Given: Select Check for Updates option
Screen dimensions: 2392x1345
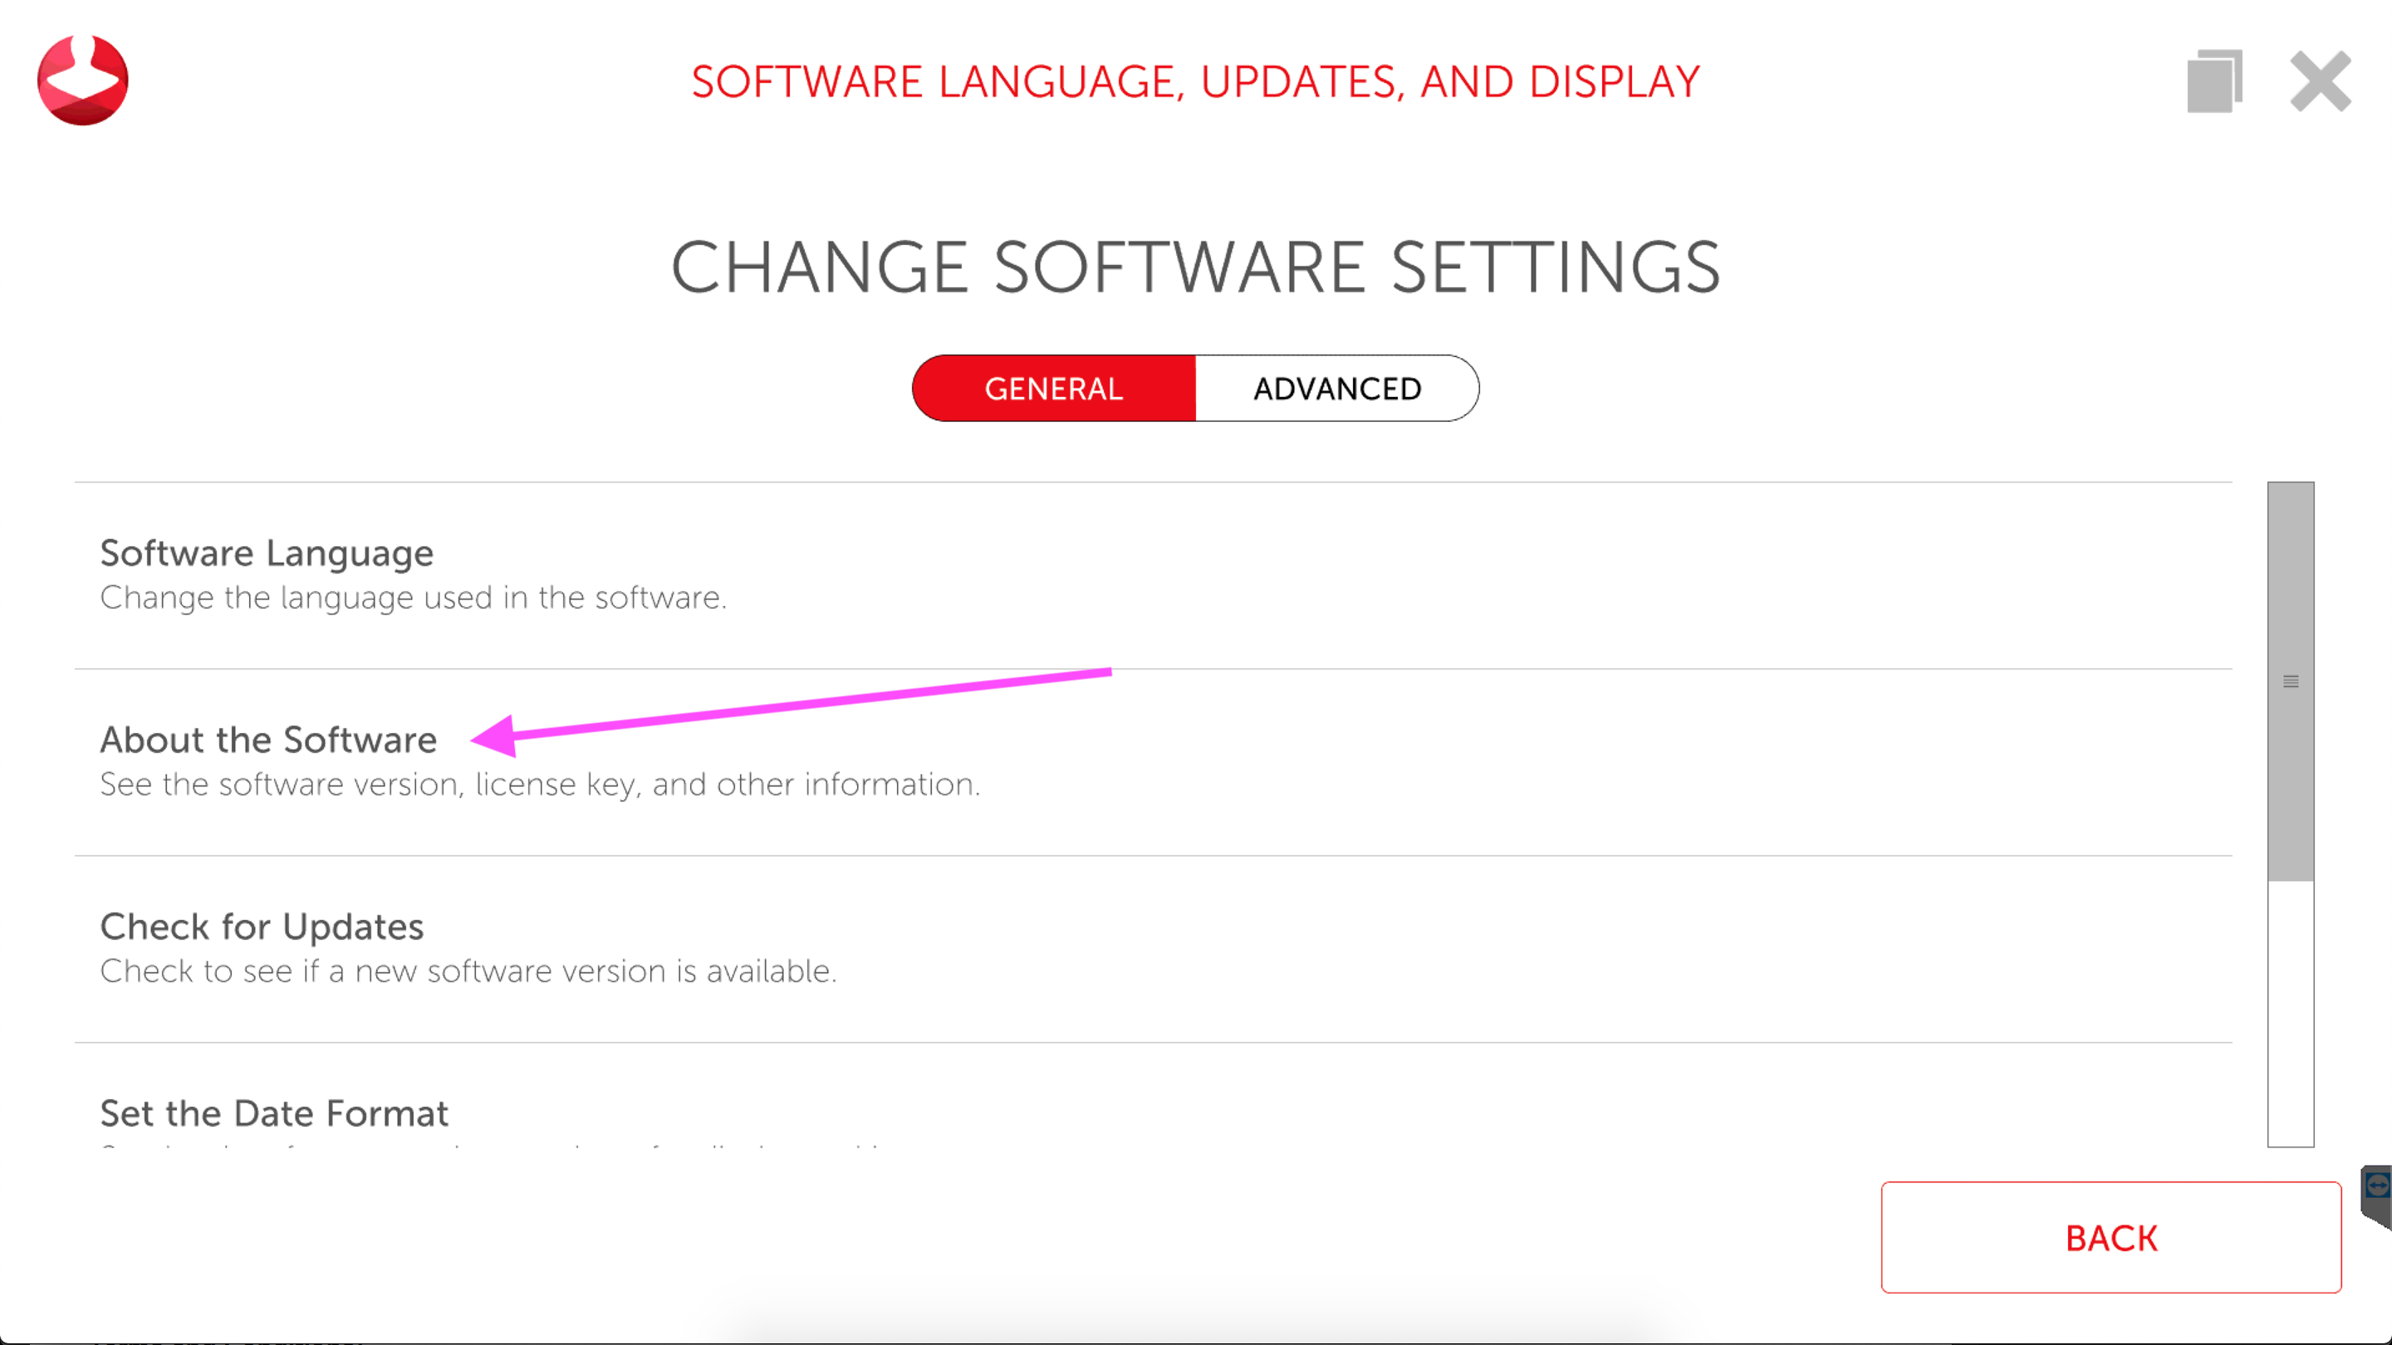Looking at the screenshot, I should point(262,927).
